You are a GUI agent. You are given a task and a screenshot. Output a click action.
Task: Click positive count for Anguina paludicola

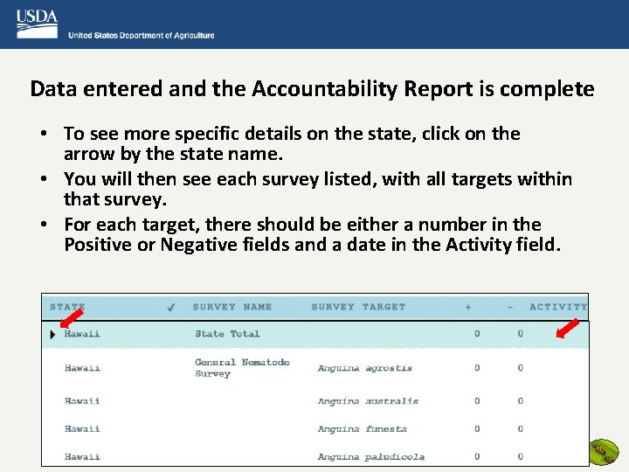pos(477,457)
